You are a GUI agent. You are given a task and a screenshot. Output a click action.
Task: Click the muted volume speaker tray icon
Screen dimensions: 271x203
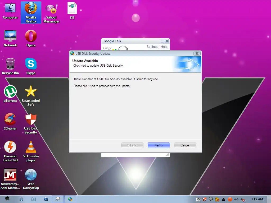(x=243, y=200)
